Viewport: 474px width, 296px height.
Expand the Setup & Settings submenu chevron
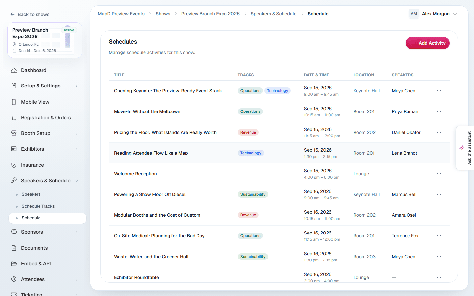(x=76, y=86)
